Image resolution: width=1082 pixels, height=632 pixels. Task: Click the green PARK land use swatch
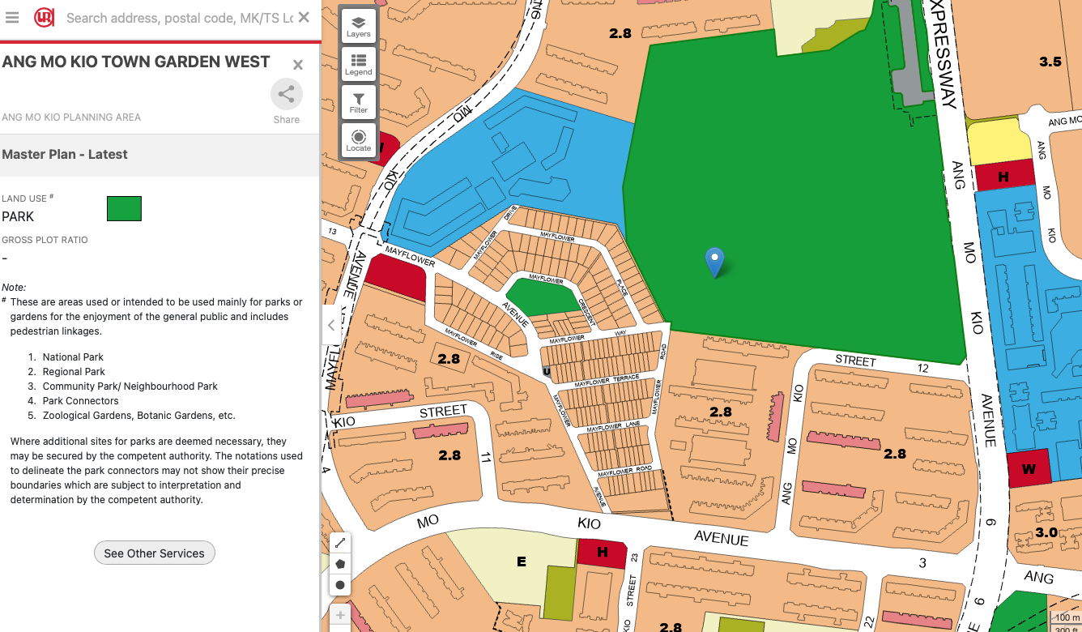tap(124, 208)
